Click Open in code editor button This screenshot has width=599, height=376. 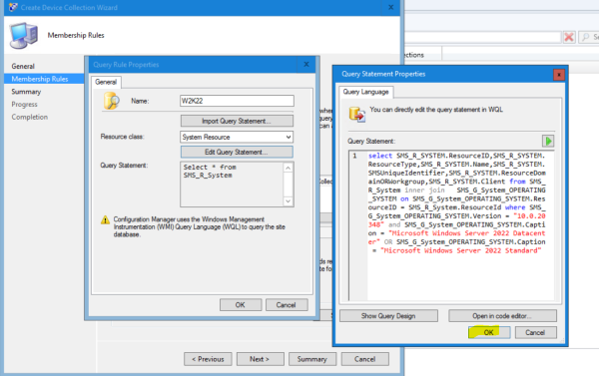tap(502, 316)
